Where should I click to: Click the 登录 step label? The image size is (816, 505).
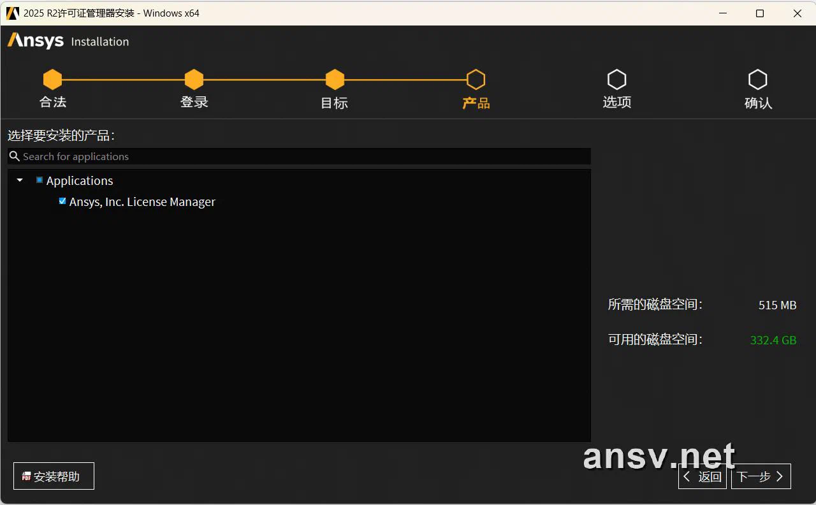pos(194,102)
